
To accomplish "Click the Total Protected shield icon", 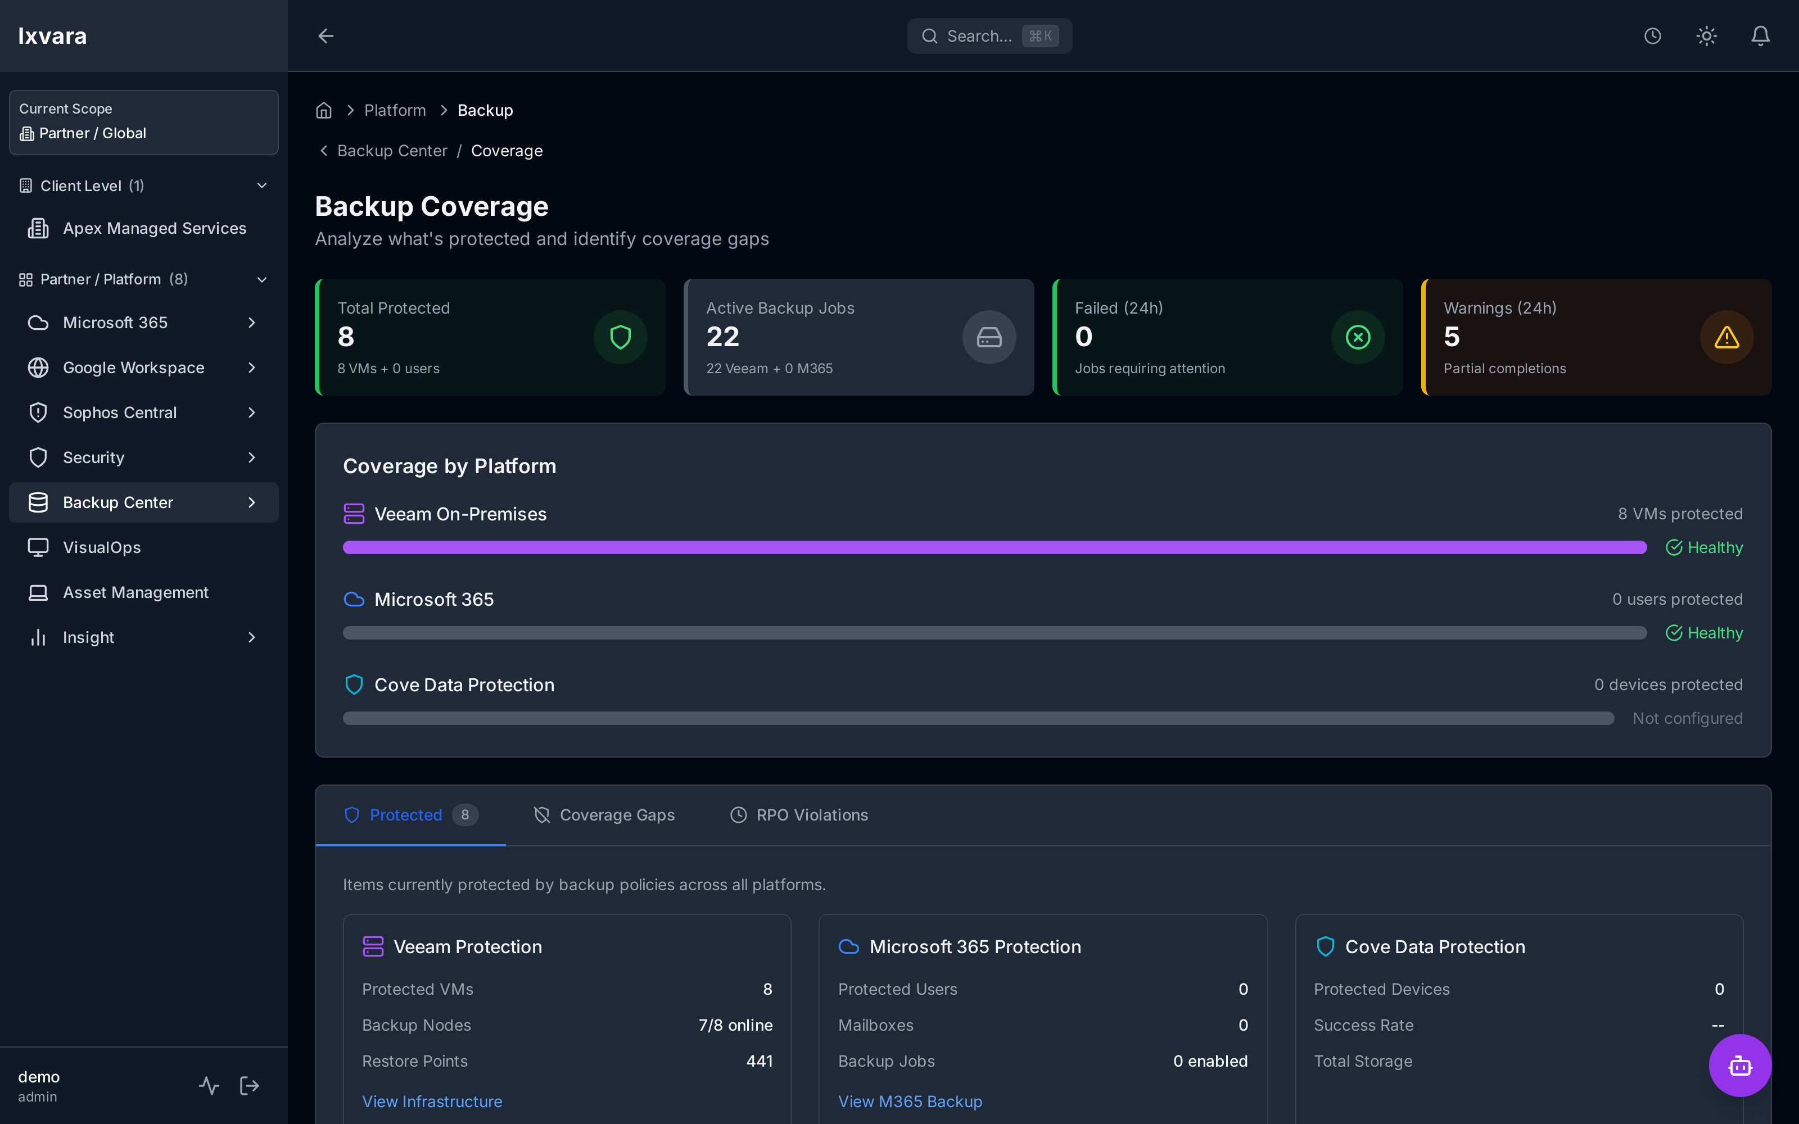I will (621, 338).
